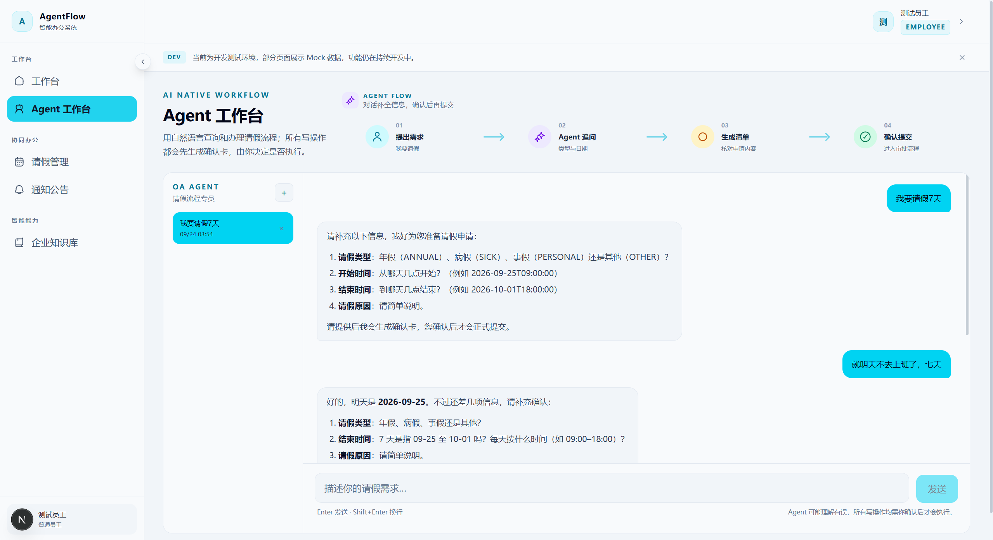Click the AgentFlow logo icon
The height and width of the screenshot is (540, 993).
pos(22,21)
